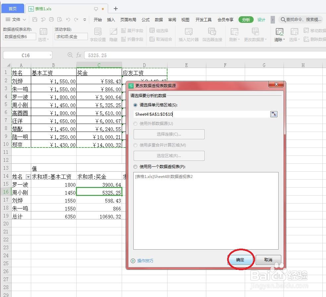Open the 公式 tab
Image resolution: width=326 pixels, height=297 pixels.
[145, 20]
